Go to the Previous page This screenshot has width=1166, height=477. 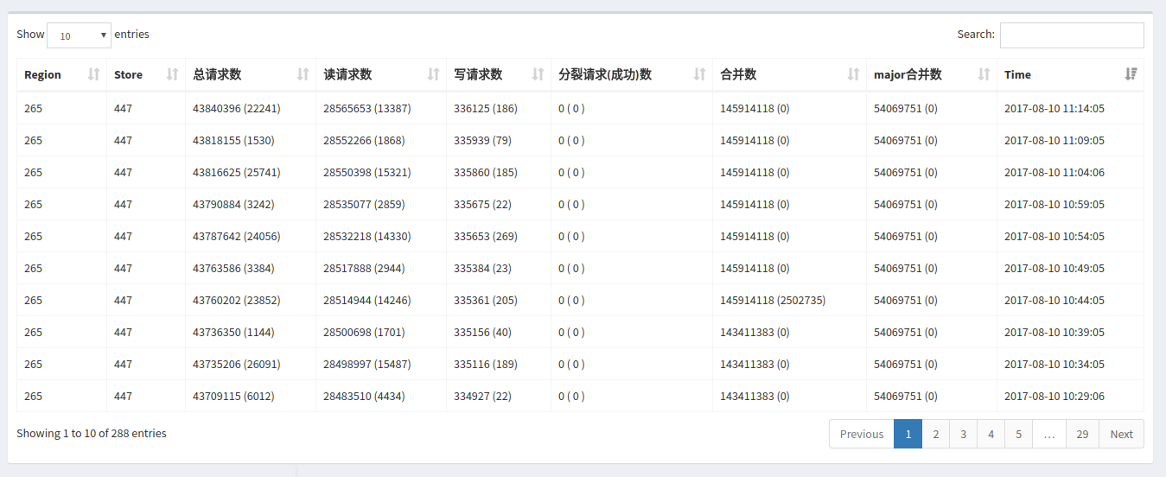[x=862, y=434]
